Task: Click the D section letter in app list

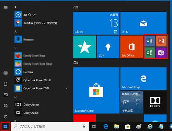Action: pos(15,97)
